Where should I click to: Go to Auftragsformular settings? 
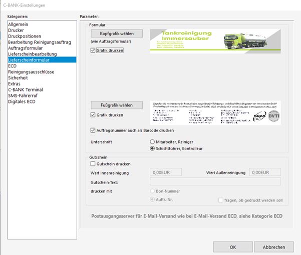click(x=27, y=47)
